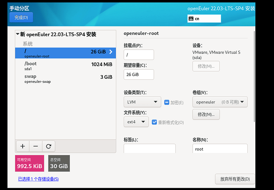Open the 设备类型 LVM dropdown

point(142,102)
